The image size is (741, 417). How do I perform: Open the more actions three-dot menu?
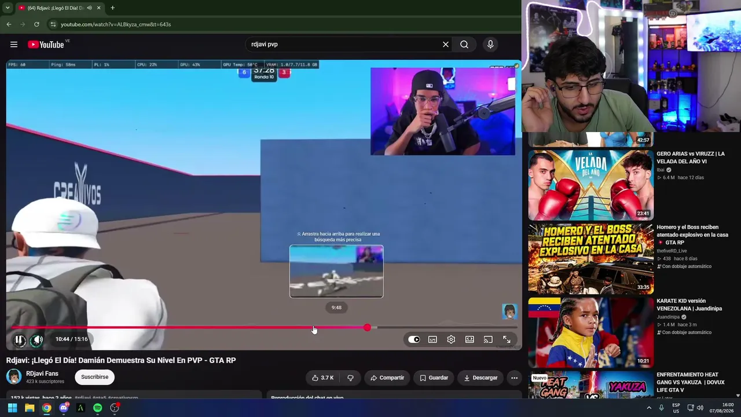coord(514,378)
